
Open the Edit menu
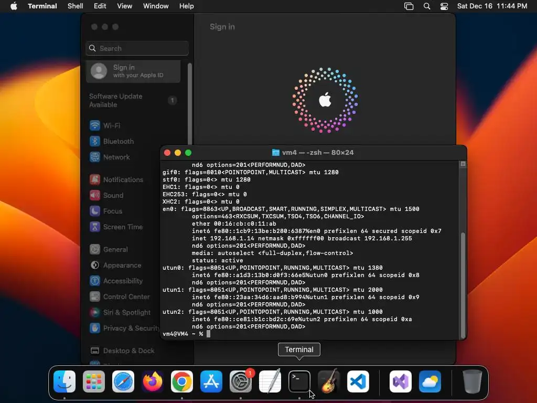100,6
